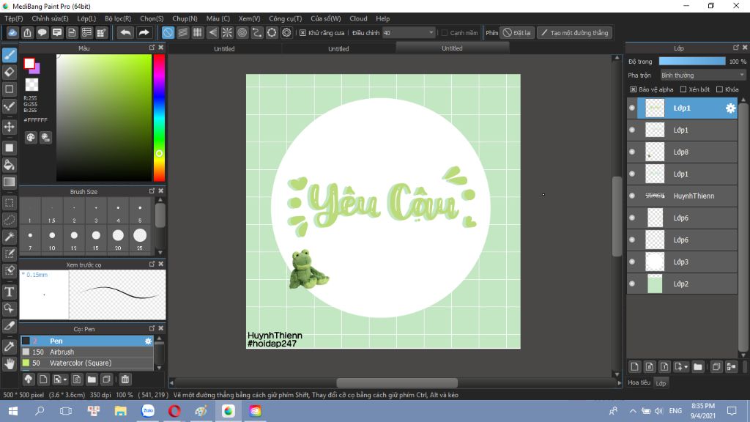Screen dimensions: 750x422
Task: Open gear settings of selected Lớp1 layer
Action: point(730,108)
